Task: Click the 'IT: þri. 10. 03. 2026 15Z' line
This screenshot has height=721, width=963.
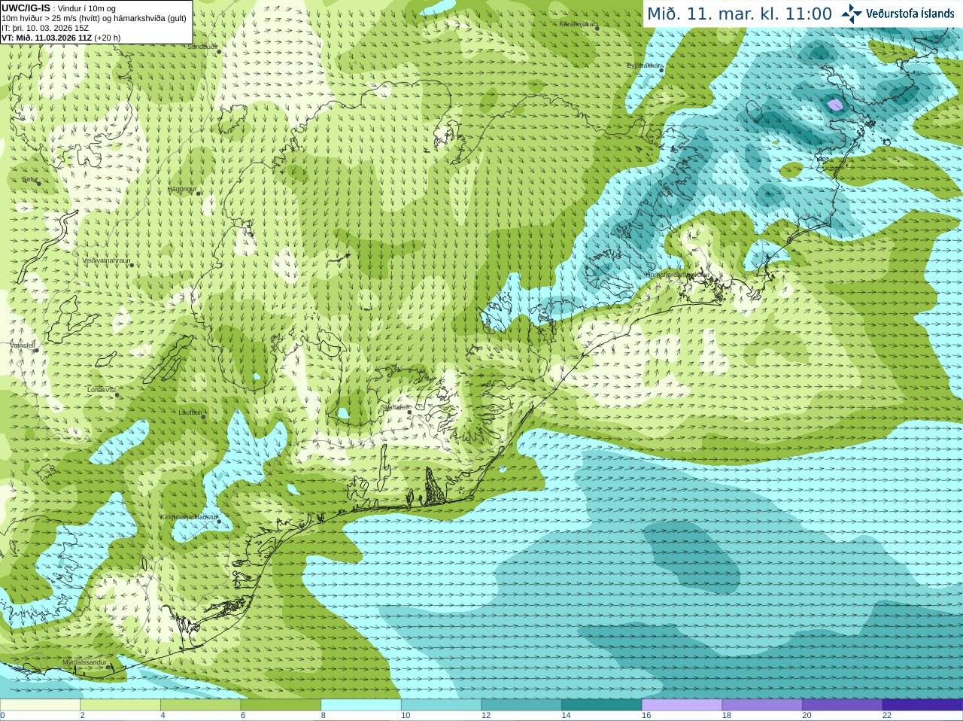Action: (x=45, y=28)
